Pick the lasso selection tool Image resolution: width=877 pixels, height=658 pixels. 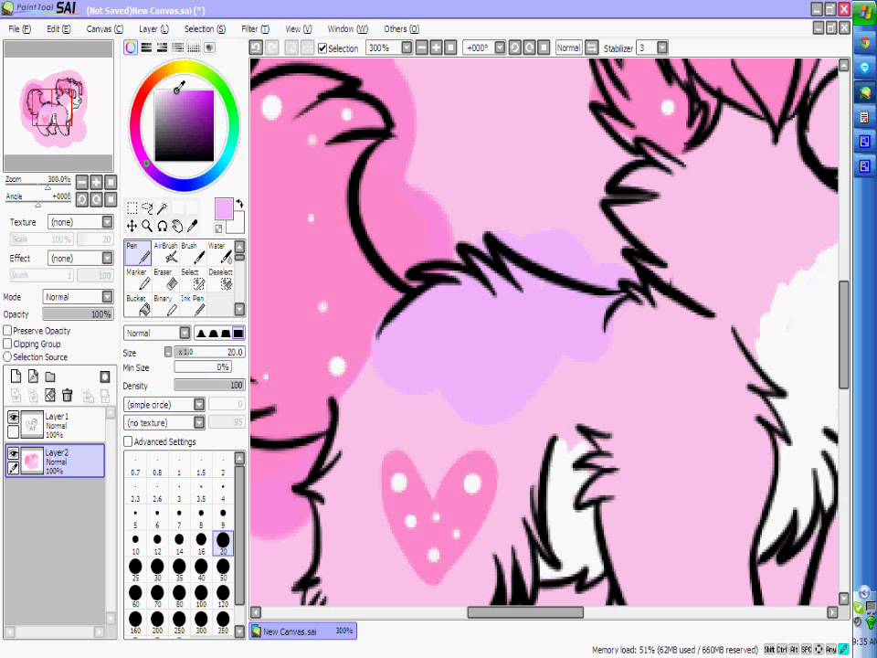[147, 208]
